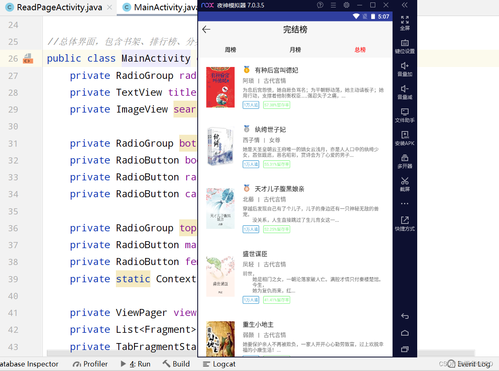Tap Android back button in Nox sidebar
This screenshot has height=371, width=499.
point(405,316)
